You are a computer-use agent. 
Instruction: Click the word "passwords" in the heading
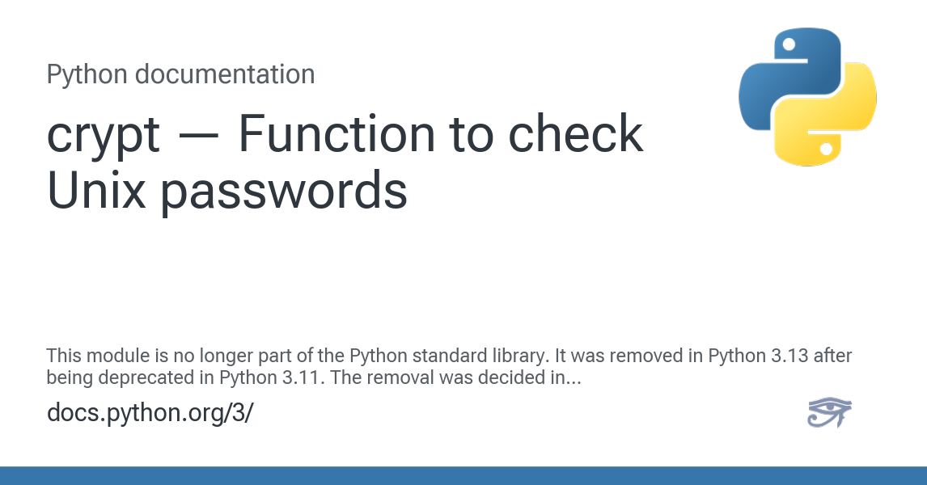282,192
